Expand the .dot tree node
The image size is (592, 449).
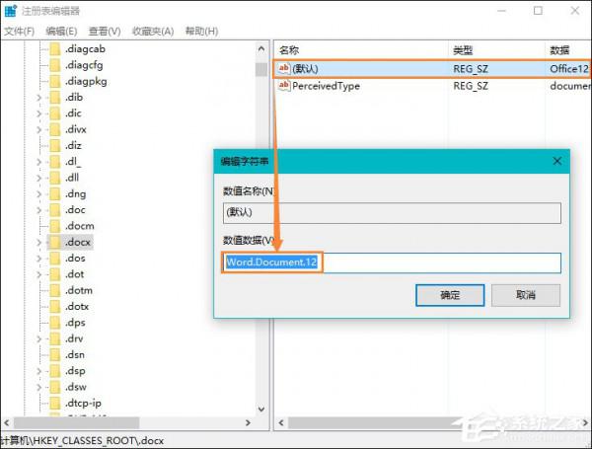(x=38, y=274)
